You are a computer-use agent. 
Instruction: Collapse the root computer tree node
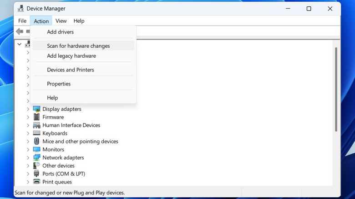point(20,44)
